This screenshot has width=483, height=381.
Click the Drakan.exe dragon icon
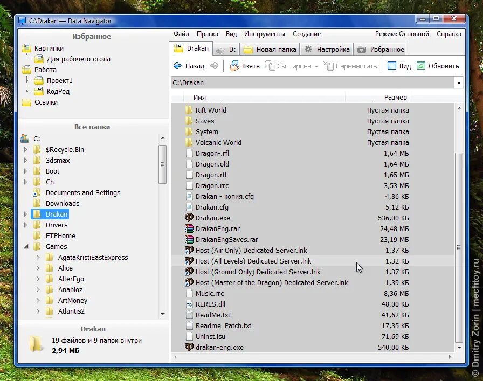189,218
